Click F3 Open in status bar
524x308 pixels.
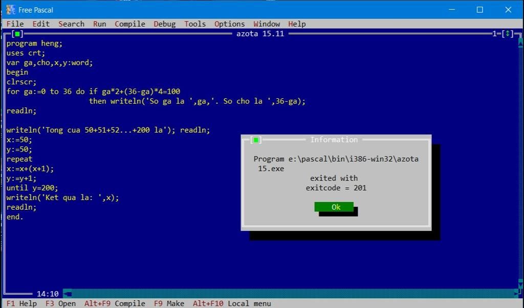(x=60, y=304)
